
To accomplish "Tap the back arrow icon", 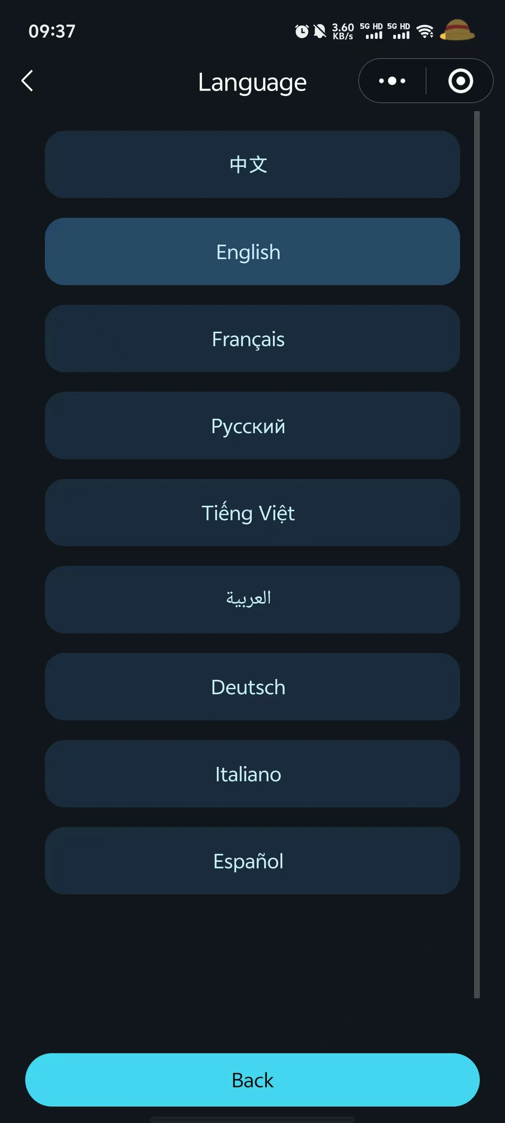I will click(27, 81).
